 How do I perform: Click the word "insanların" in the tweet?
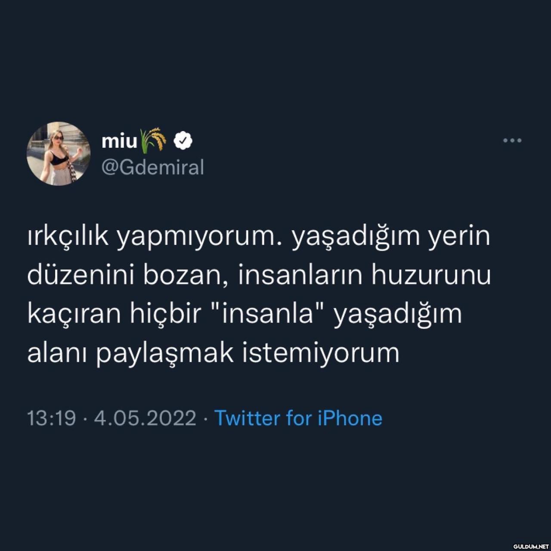(x=300, y=275)
